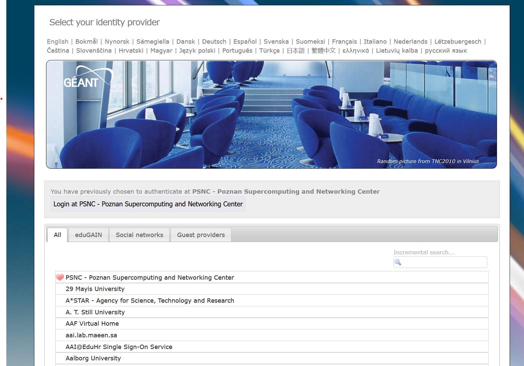Switch language to Čeština
524x366 pixels.
tap(58, 51)
